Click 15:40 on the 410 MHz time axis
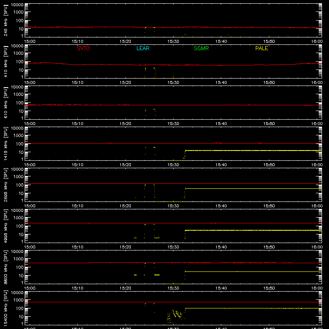The width and height of the screenshot is (329, 329). click(221, 83)
